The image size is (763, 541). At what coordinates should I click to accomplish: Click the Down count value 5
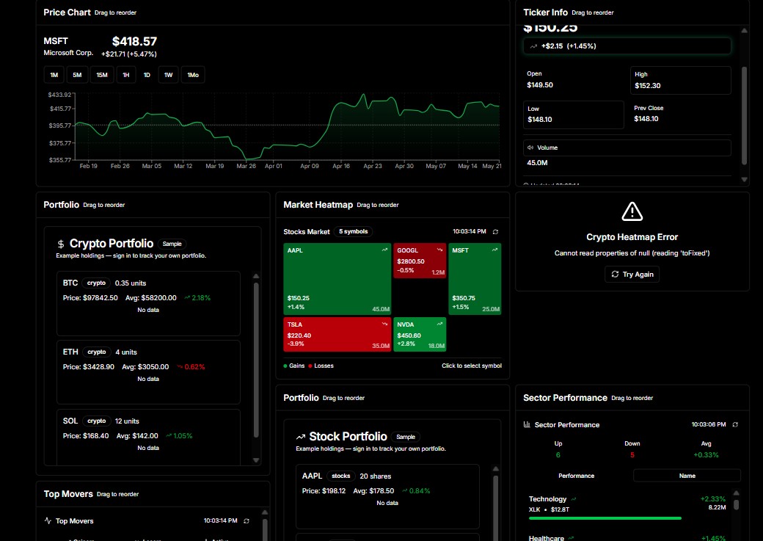[x=632, y=455]
